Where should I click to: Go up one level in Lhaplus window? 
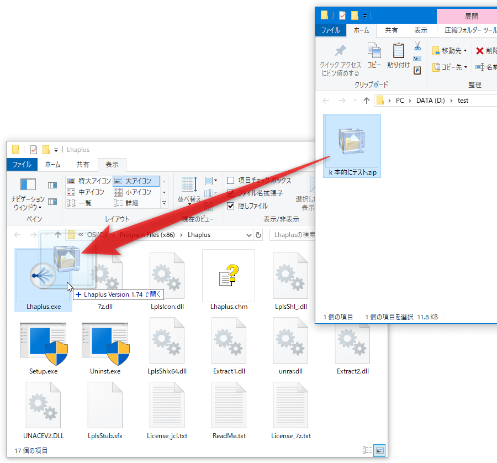[x=57, y=235]
